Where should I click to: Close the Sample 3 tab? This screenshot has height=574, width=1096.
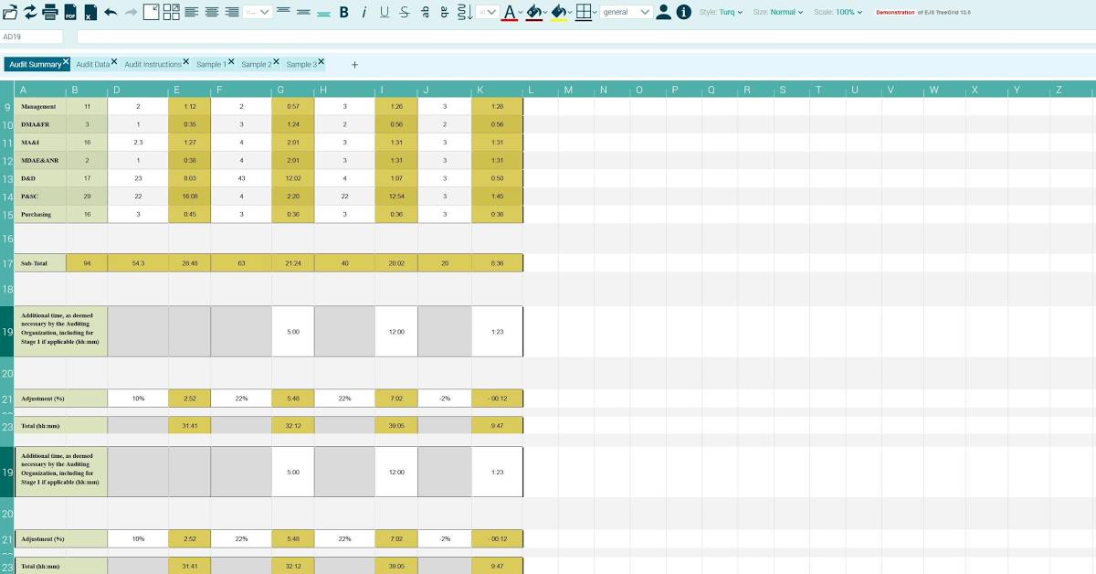321,62
